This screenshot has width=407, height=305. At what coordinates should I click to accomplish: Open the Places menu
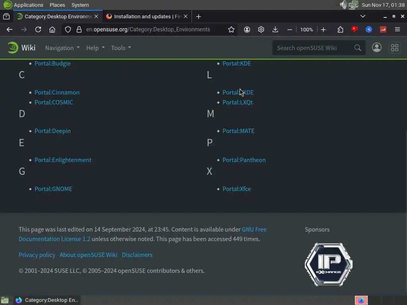pos(57,5)
